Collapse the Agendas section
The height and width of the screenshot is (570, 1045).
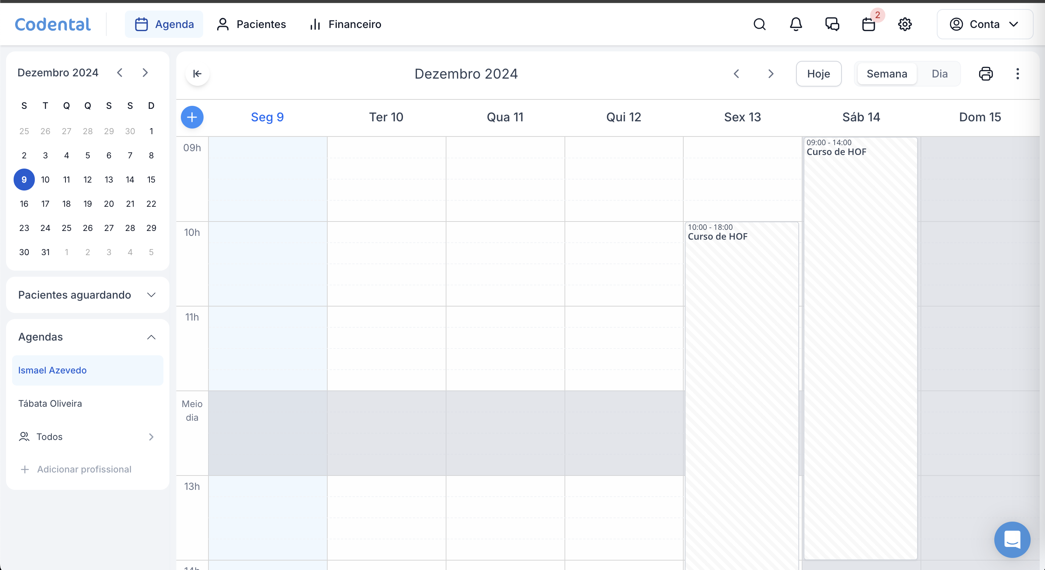151,337
